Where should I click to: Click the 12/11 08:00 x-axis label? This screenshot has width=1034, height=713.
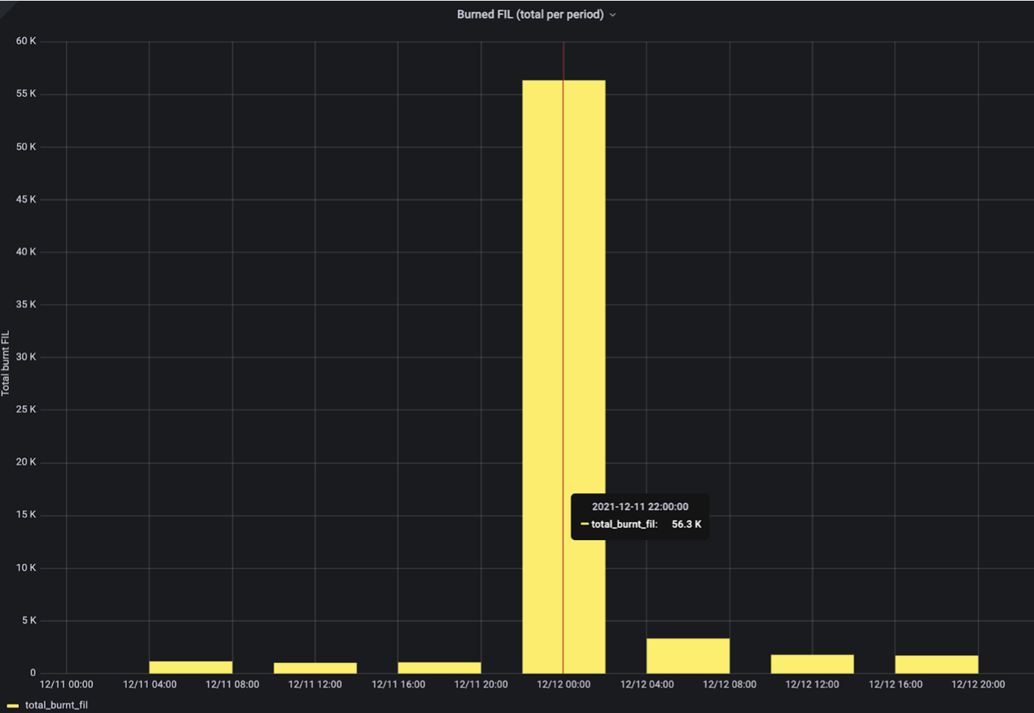(232, 685)
